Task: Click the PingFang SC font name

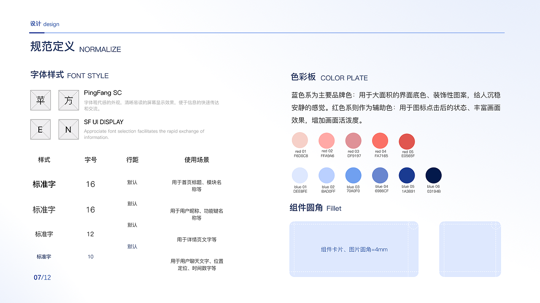Action: (x=103, y=93)
